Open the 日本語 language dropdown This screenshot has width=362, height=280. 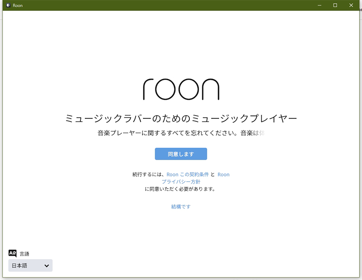coord(30,266)
